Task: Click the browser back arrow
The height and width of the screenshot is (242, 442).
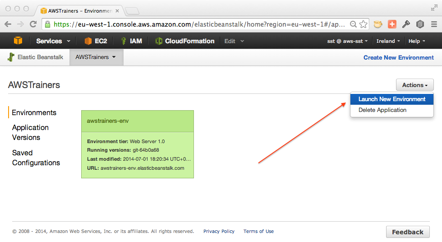Action: 8,24
